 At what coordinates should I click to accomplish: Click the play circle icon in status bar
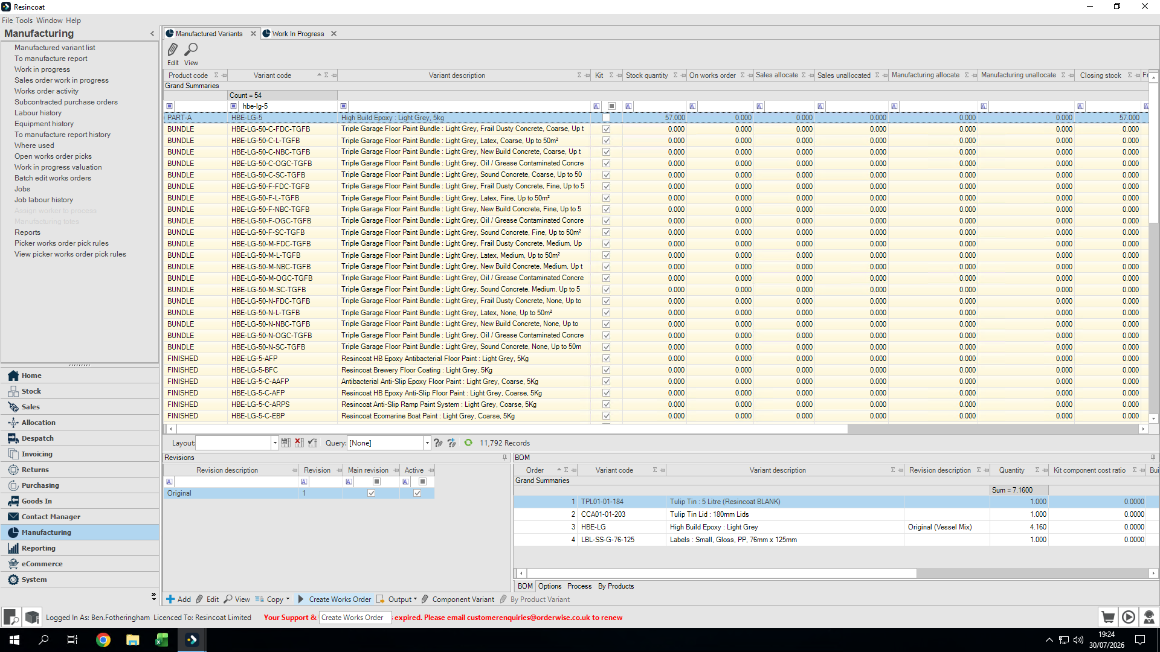(1129, 617)
